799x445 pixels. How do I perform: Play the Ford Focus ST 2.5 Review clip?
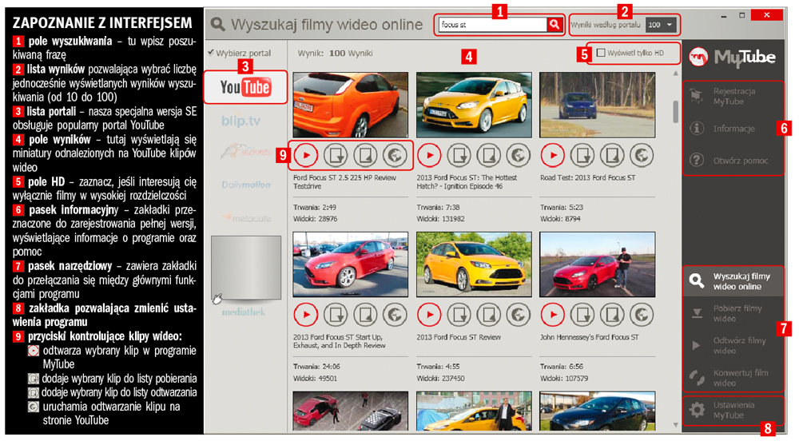[306, 154]
